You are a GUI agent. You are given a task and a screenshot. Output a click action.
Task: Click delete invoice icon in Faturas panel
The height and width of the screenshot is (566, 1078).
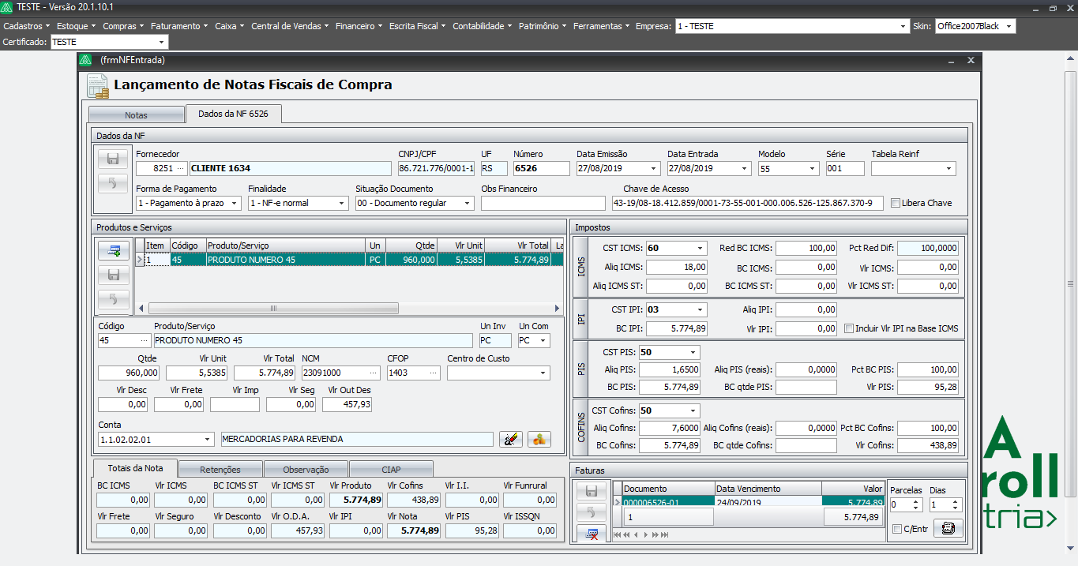pyautogui.click(x=592, y=534)
